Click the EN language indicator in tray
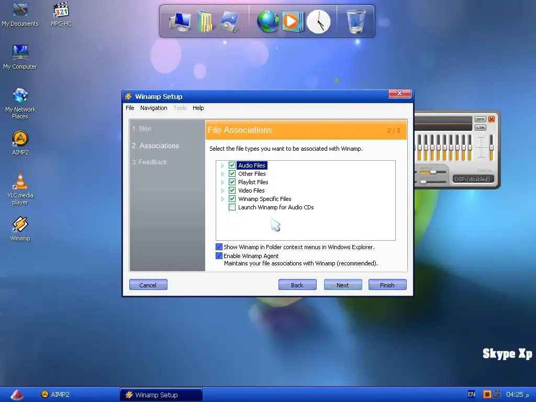This screenshot has height=402, width=536. (472, 394)
